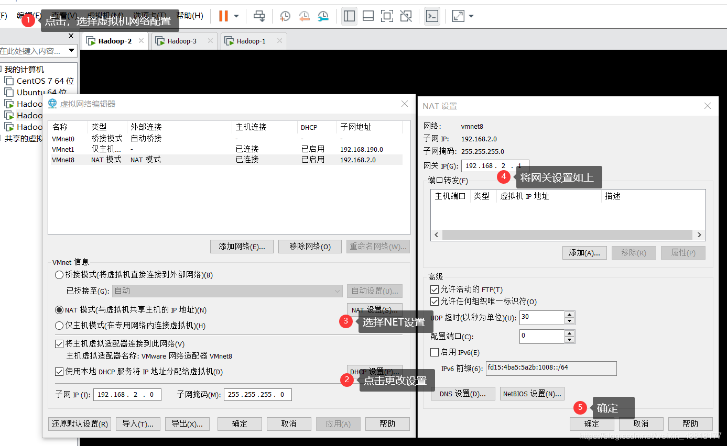
Task: Select the 仅主机模式 radio button
Action: pos(59,326)
